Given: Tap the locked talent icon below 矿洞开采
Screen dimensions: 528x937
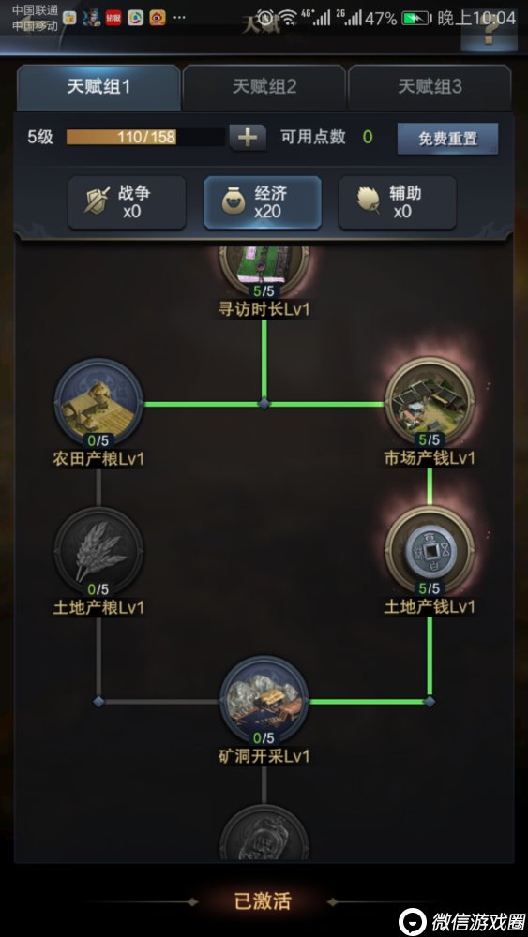Looking at the screenshot, I should pos(264,833).
